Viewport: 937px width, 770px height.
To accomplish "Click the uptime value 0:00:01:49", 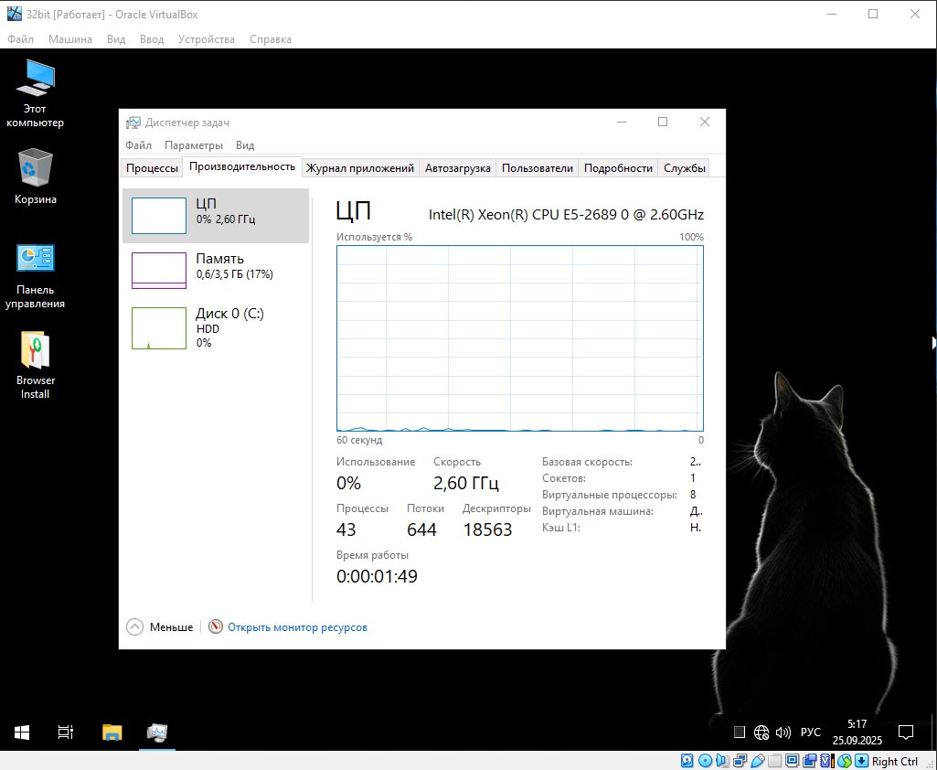I will click(x=377, y=576).
